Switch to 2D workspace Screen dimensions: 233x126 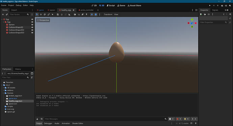[x=94, y=5]
